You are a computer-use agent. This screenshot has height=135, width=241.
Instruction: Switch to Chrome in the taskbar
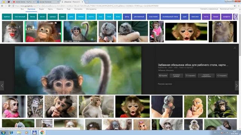coord(42,132)
